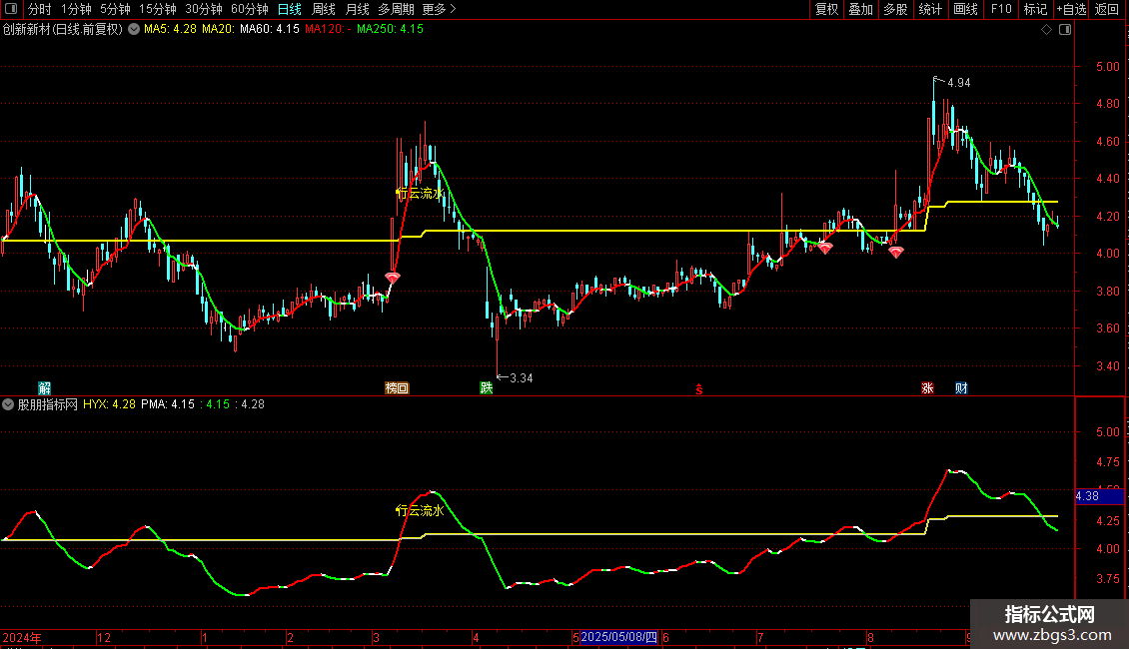This screenshot has width=1129, height=649.
Task: Open the 多周期 multi-period view
Action: pos(396,9)
